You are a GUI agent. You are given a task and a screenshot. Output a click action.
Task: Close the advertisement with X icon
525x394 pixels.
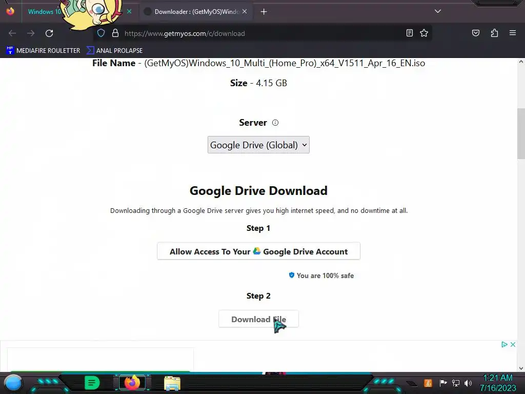pos(513,344)
